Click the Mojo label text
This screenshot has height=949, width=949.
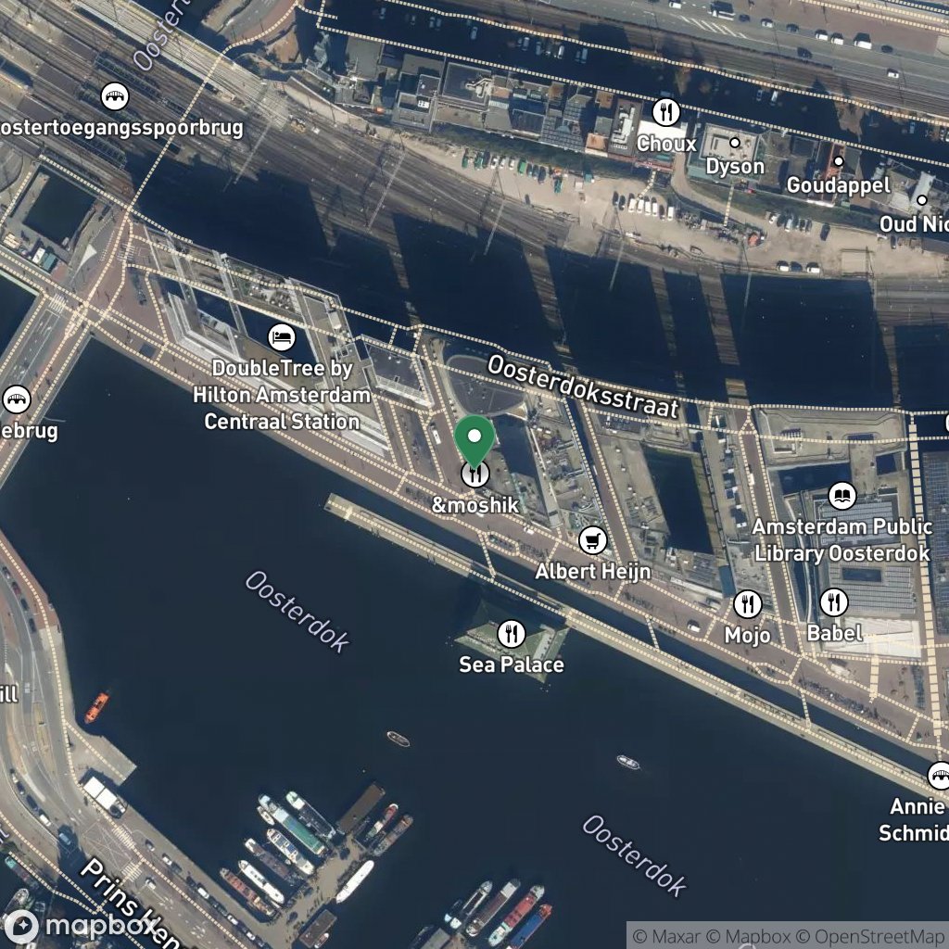[x=748, y=636]
